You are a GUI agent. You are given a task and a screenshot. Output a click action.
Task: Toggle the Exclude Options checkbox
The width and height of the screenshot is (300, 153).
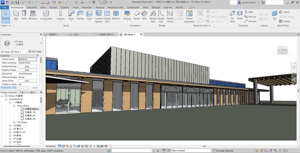pos(214,151)
